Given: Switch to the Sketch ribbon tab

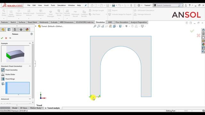Looking at the screenshot, I should coord(13,22).
